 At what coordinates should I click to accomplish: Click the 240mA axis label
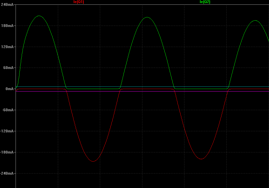[x=7, y=5]
